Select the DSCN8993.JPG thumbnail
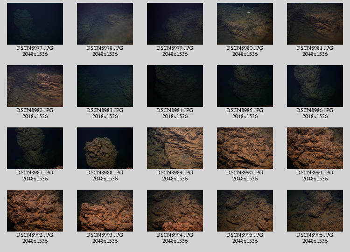This screenshot has height=252, width=350. pyautogui.click(x=105, y=211)
